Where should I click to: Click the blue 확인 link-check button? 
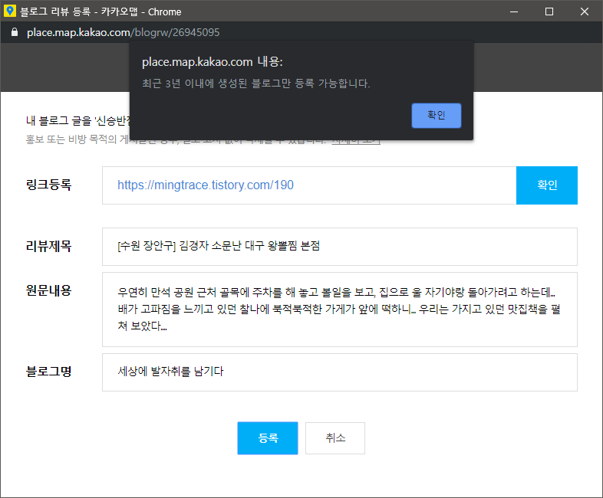546,185
